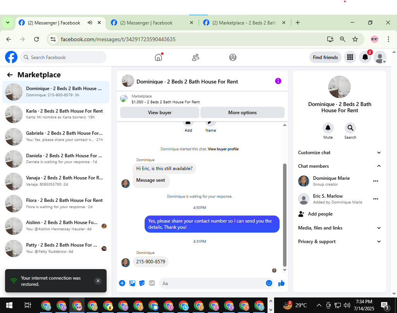Open Flora conversation in the list
Viewport: 397px width, 313px height.
pyautogui.click(x=56, y=203)
